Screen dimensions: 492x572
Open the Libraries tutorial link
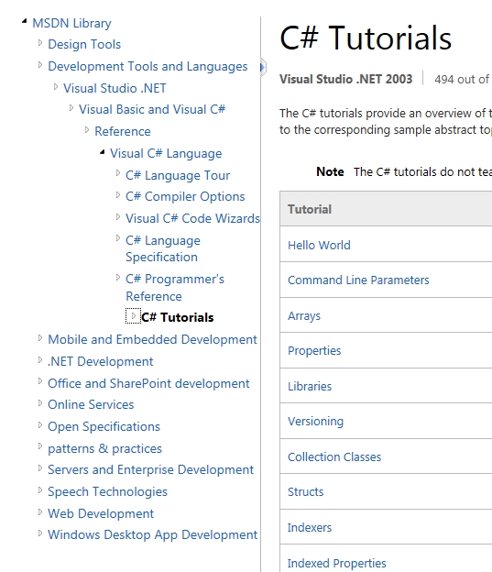click(310, 386)
